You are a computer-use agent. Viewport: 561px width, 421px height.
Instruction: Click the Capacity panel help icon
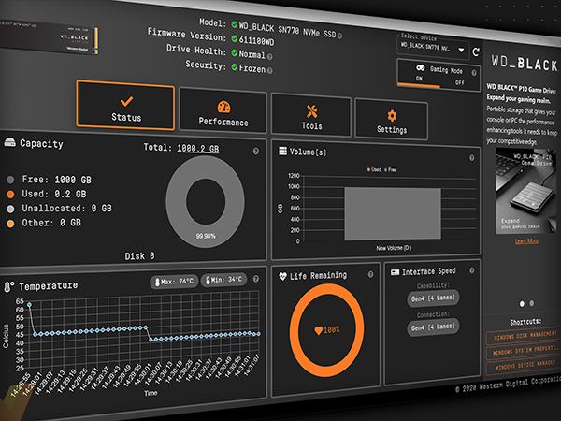256,151
